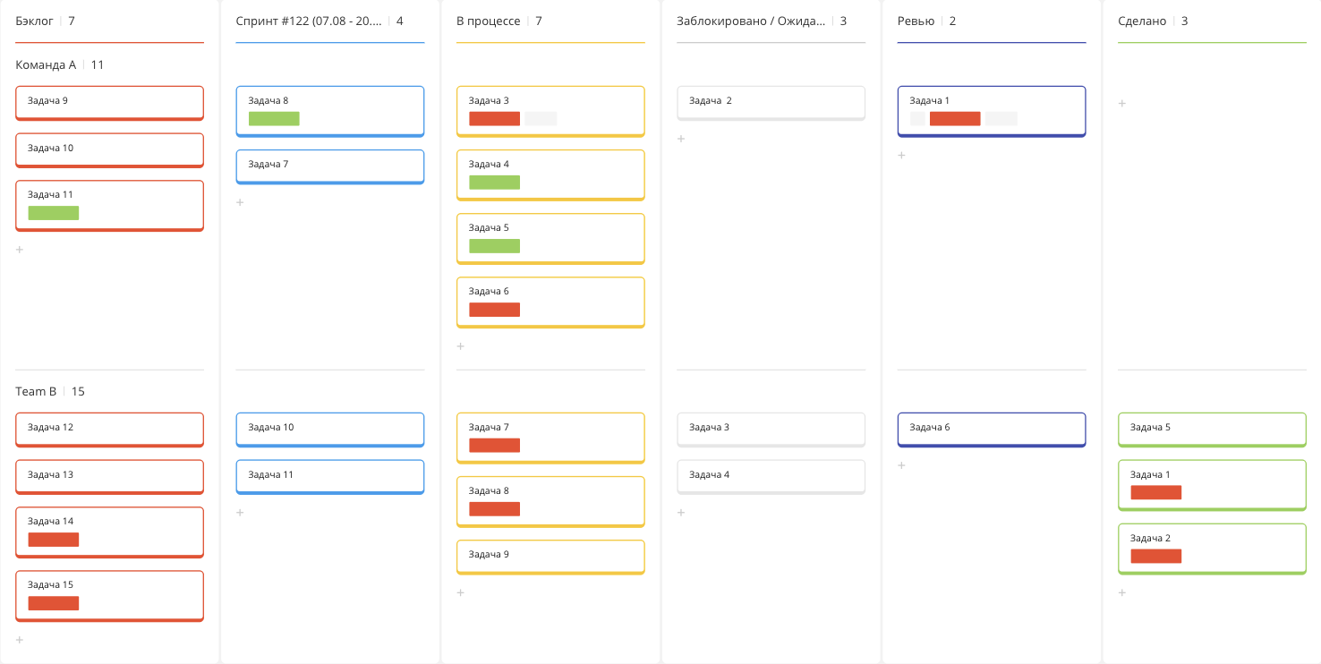Open Задача 5 card in Сделано column

point(1212,428)
